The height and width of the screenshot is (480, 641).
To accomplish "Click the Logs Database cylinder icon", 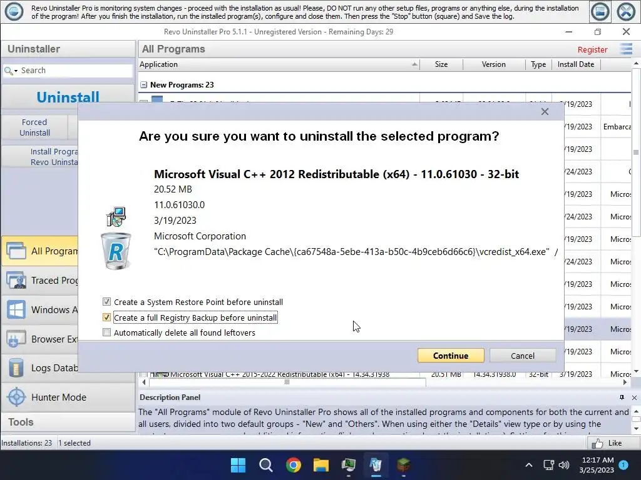I will tap(16, 368).
